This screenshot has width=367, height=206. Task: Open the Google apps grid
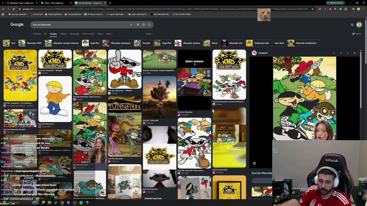point(352,25)
